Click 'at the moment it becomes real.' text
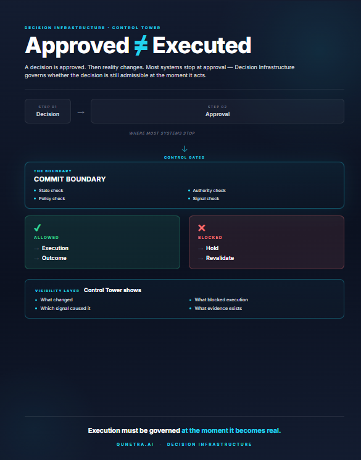This screenshot has width=361, height=460. pos(231,430)
